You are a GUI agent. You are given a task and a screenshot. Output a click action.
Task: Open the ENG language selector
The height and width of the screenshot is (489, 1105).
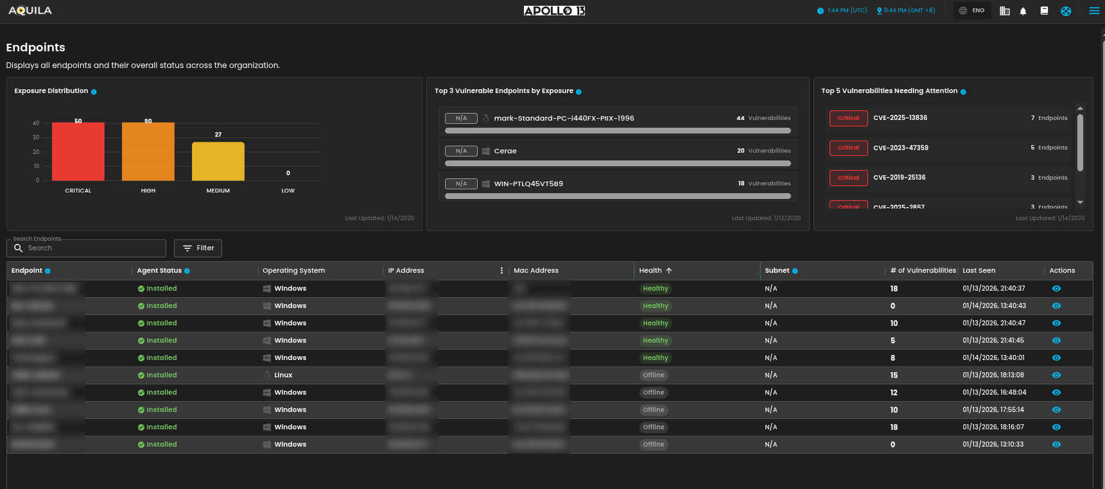click(x=971, y=11)
